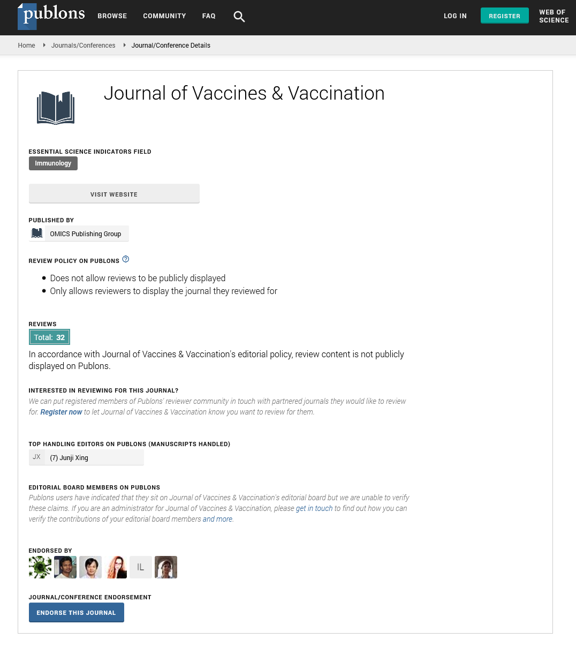
Task: Open the Community menu
Action: [164, 16]
